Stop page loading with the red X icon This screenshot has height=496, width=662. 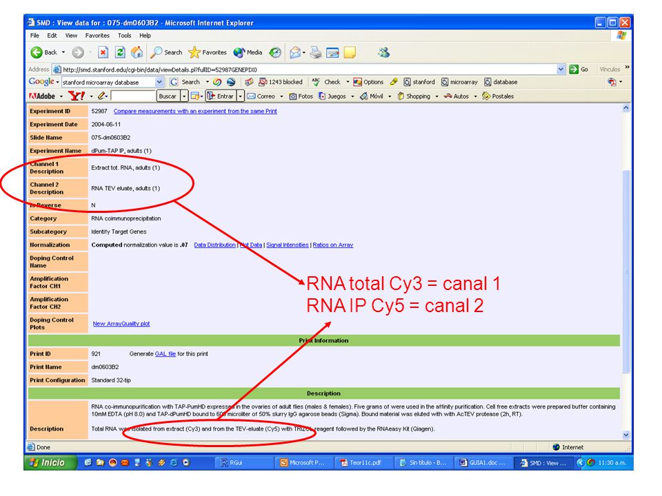(103, 52)
